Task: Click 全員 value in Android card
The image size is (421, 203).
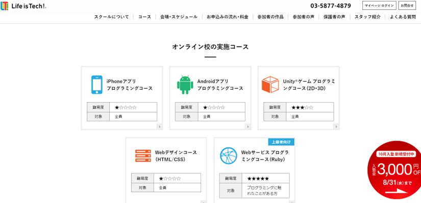Action: point(207,116)
